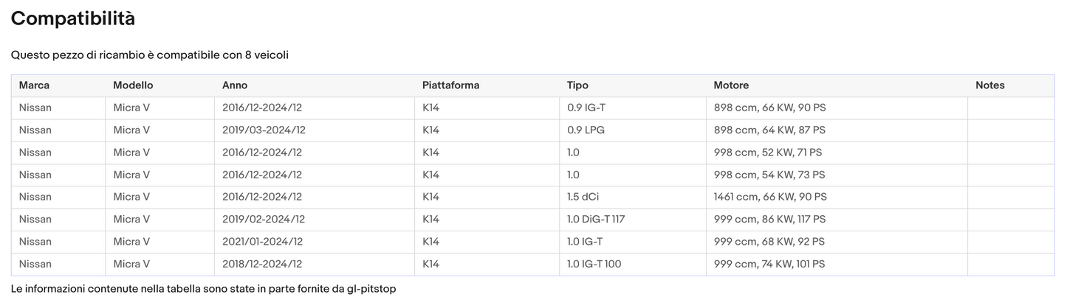The image size is (1067, 308).
Task: Click the 1.0 DiG-T 117 cell
Action: point(596,220)
